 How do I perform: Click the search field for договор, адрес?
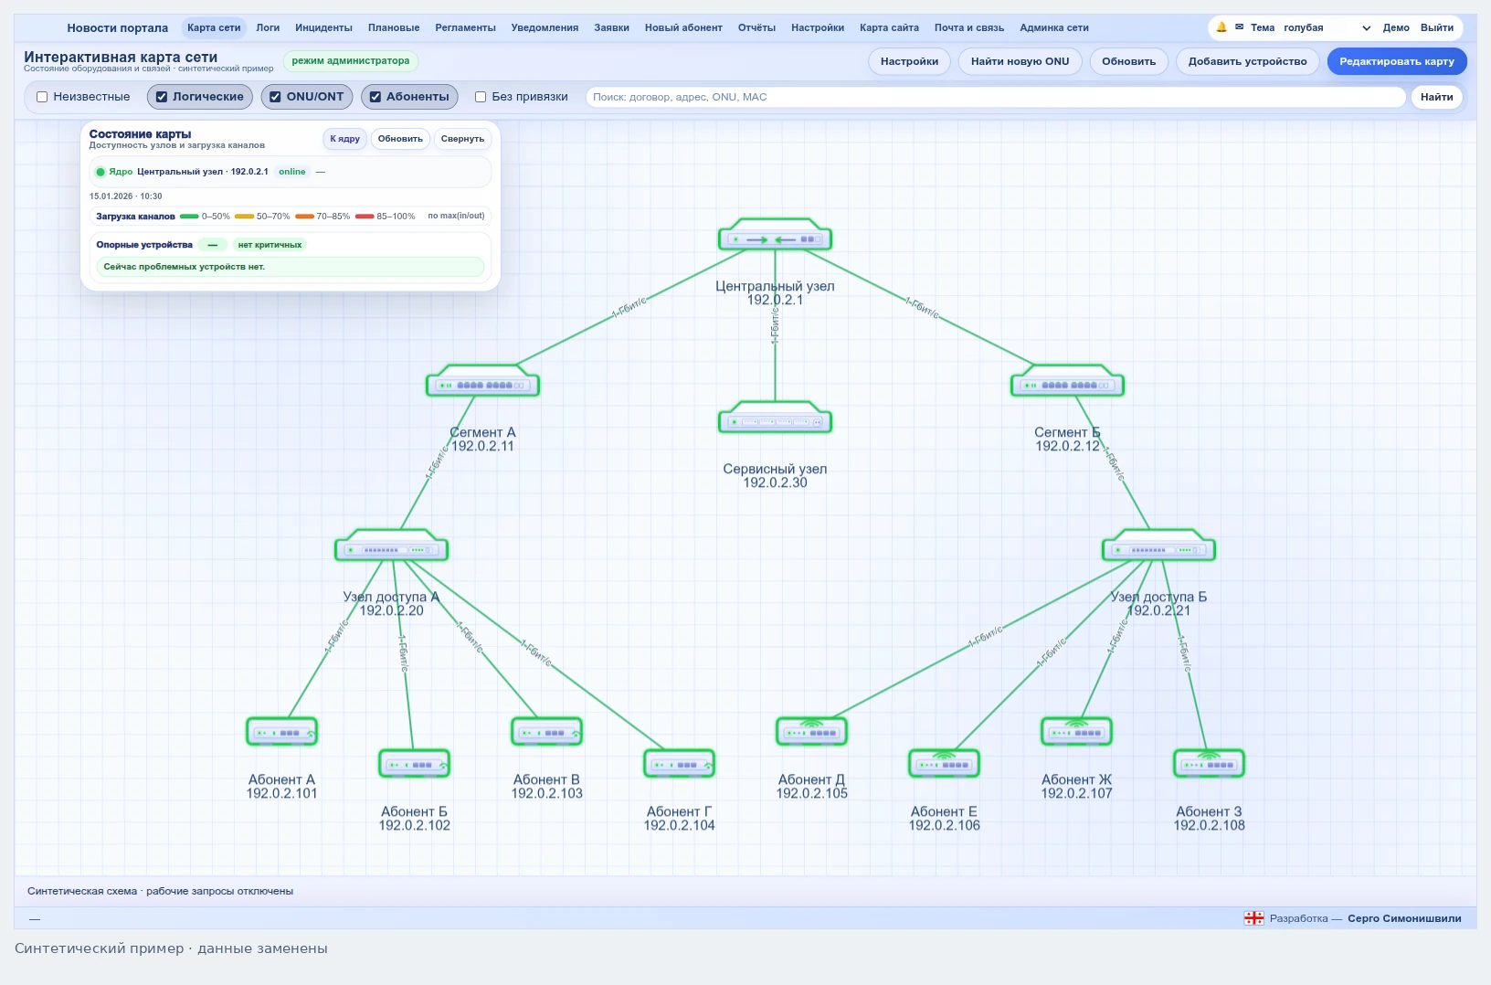coord(995,97)
